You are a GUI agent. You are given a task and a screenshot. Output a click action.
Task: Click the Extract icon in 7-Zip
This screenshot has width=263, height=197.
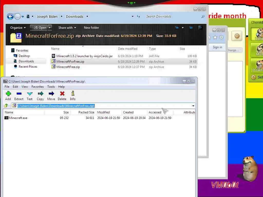point(19,96)
